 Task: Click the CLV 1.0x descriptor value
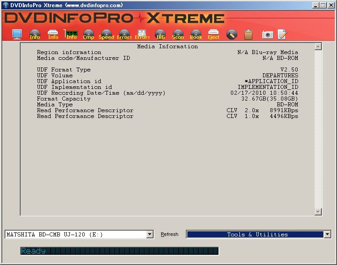pyautogui.click(x=243, y=116)
